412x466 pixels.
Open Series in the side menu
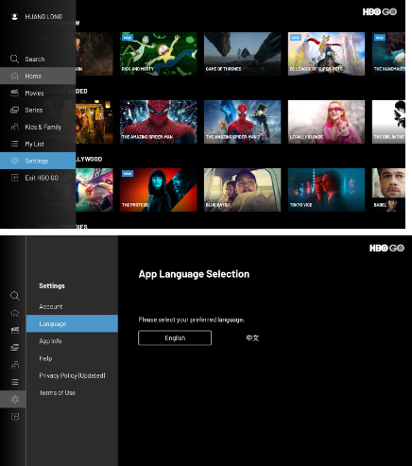[x=38, y=110]
